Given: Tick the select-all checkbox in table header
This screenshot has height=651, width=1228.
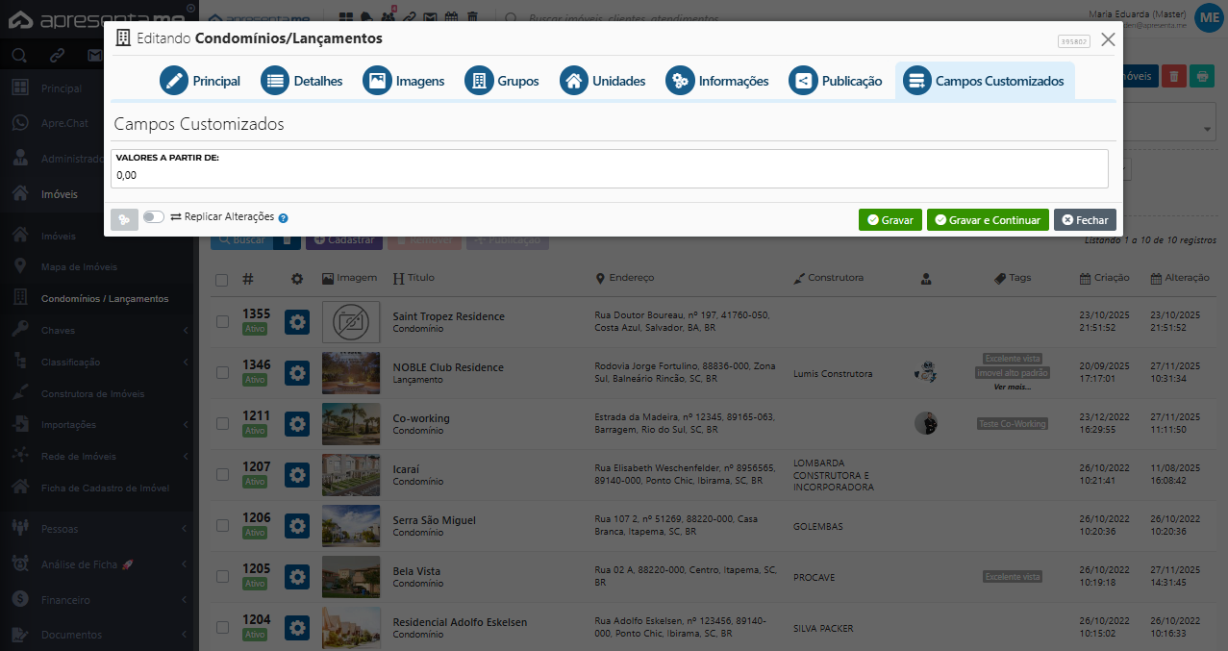Looking at the screenshot, I should 222,280.
